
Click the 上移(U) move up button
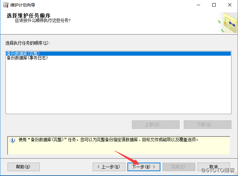[156, 125]
